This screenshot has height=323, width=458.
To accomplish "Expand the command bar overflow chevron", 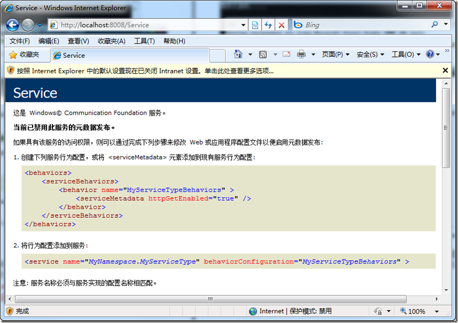I will tap(447, 51).
